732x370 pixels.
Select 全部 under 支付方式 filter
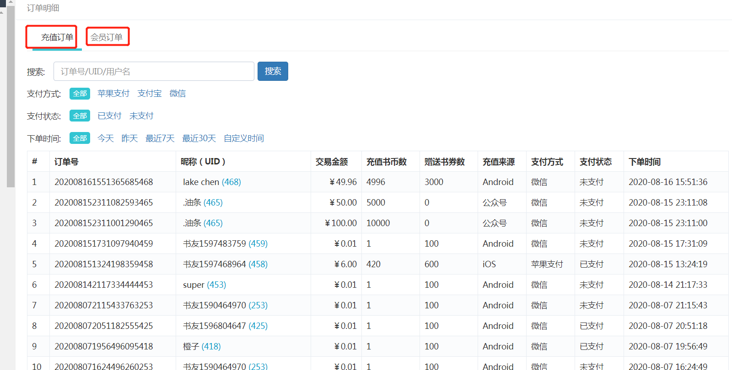click(x=80, y=94)
